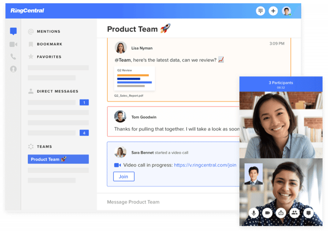328x233 pixels.
Task: Select Product Team in team list
Action: click(58, 159)
